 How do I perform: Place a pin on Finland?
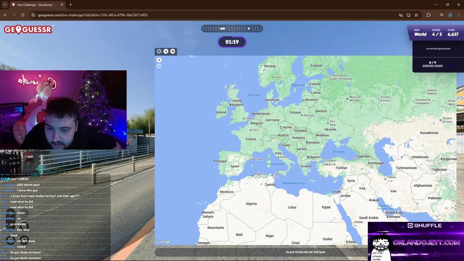(316, 66)
